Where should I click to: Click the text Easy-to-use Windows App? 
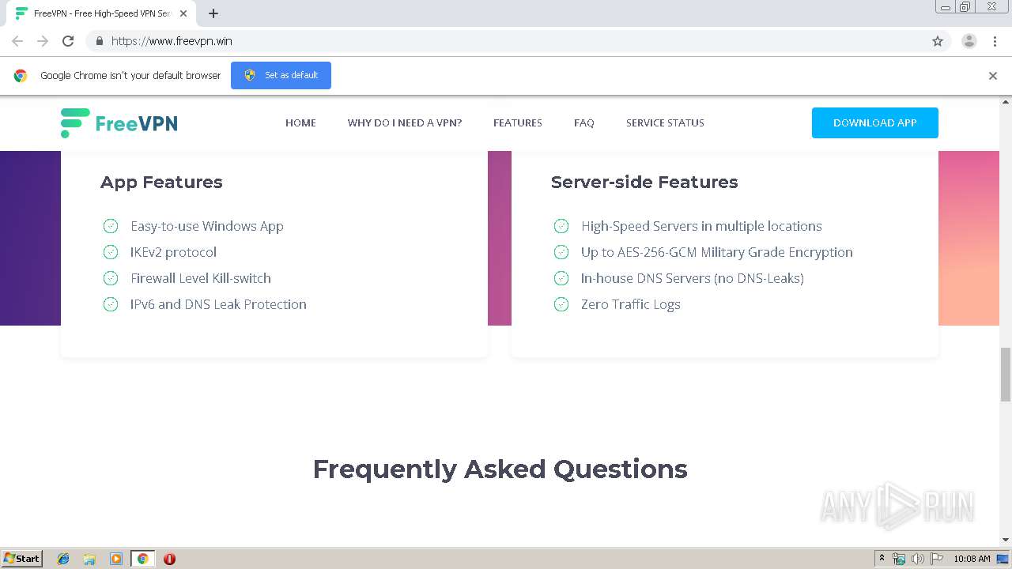coord(207,226)
